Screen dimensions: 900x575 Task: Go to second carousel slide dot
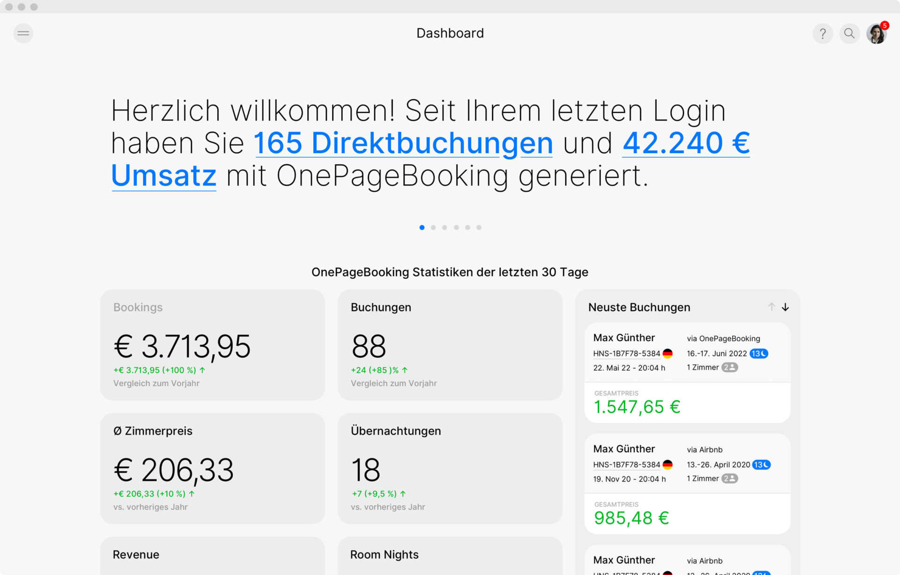(433, 228)
